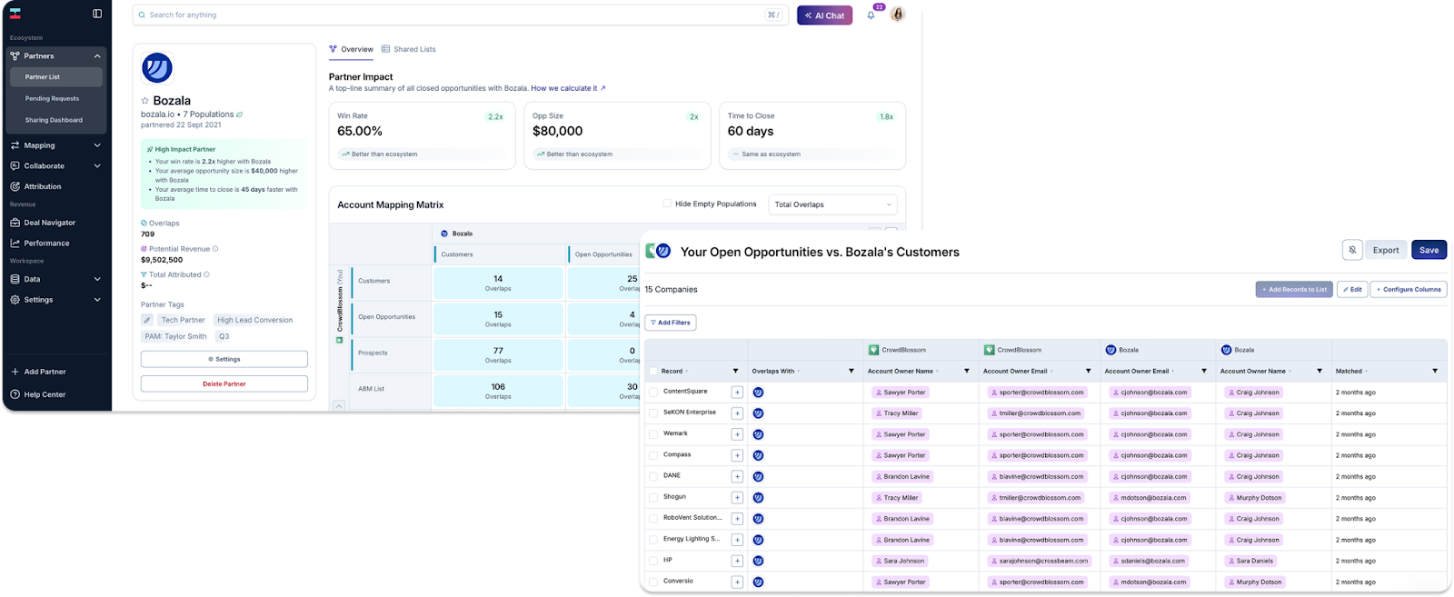
Task: Open the user avatar menu
Action: 898,15
